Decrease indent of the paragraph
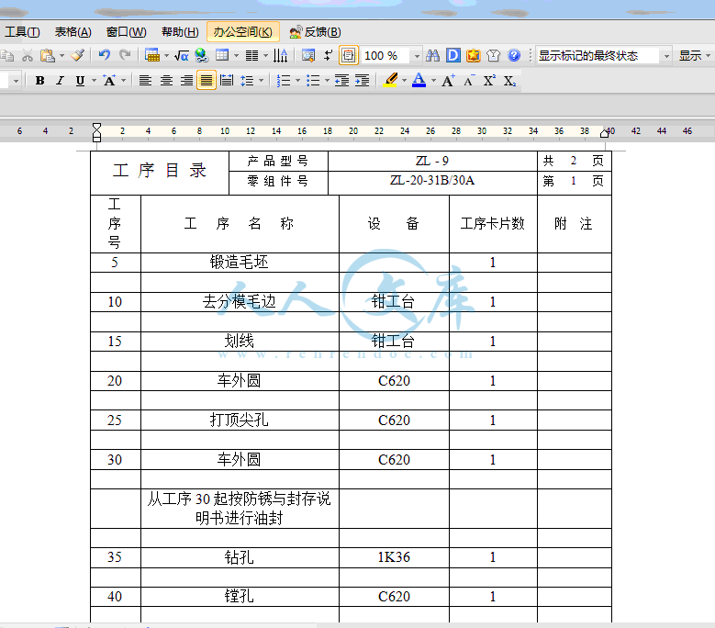Screen dimensions: 715x628 (x=342, y=81)
